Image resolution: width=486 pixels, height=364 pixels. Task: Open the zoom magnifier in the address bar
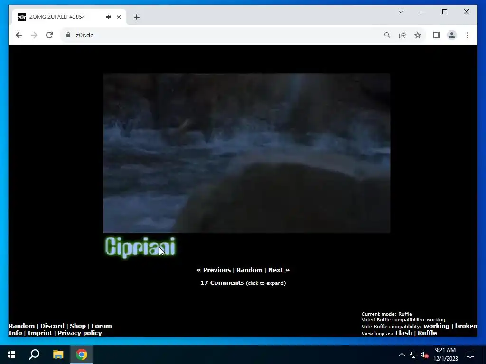click(387, 35)
